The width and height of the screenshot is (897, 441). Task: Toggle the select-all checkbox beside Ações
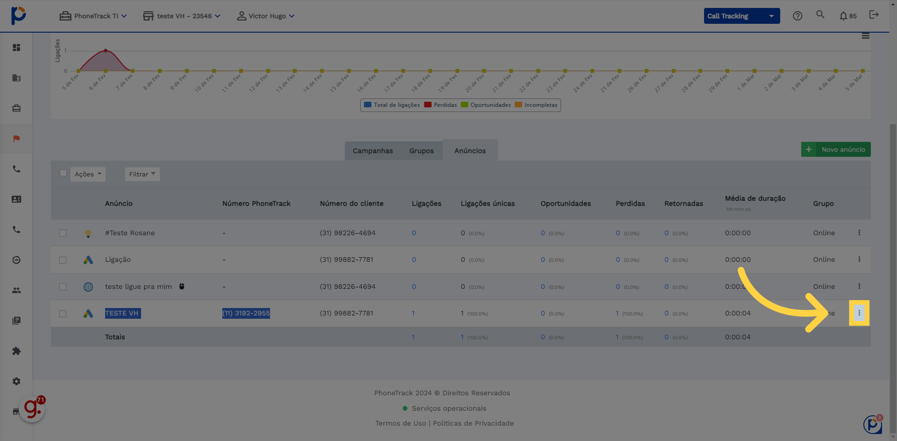(63, 173)
